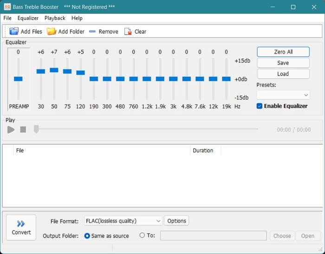325x254 pixels.
Task: Click the output folder path field
Action: (x=213, y=235)
